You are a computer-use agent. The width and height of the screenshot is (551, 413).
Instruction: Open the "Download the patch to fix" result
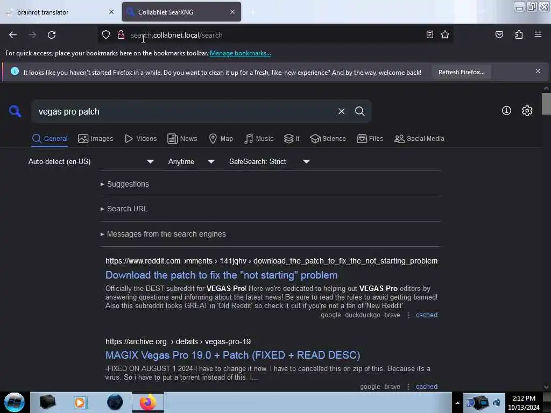221,275
